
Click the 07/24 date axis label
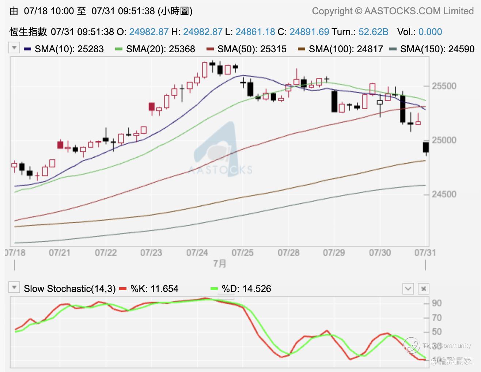197,253
